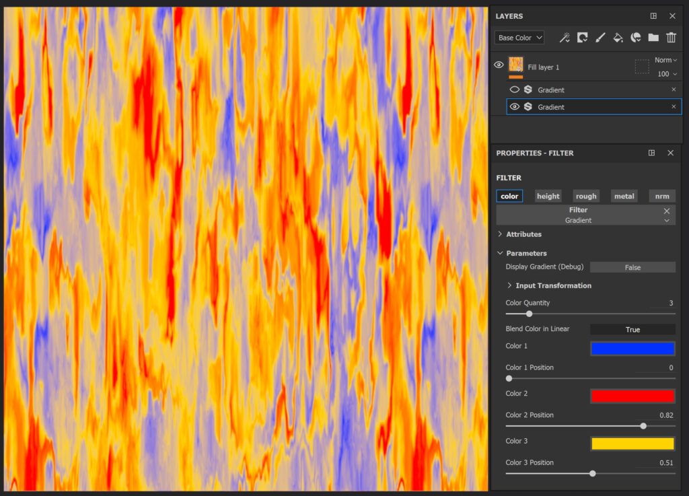Toggle Display Gradient (Debug) False button
Viewport: 689px width, 496px height.
click(632, 267)
